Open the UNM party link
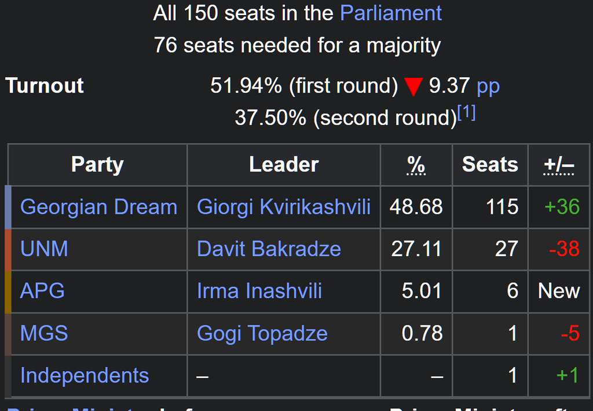Viewport: 593px width, 411px height. pyautogui.click(x=44, y=249)
